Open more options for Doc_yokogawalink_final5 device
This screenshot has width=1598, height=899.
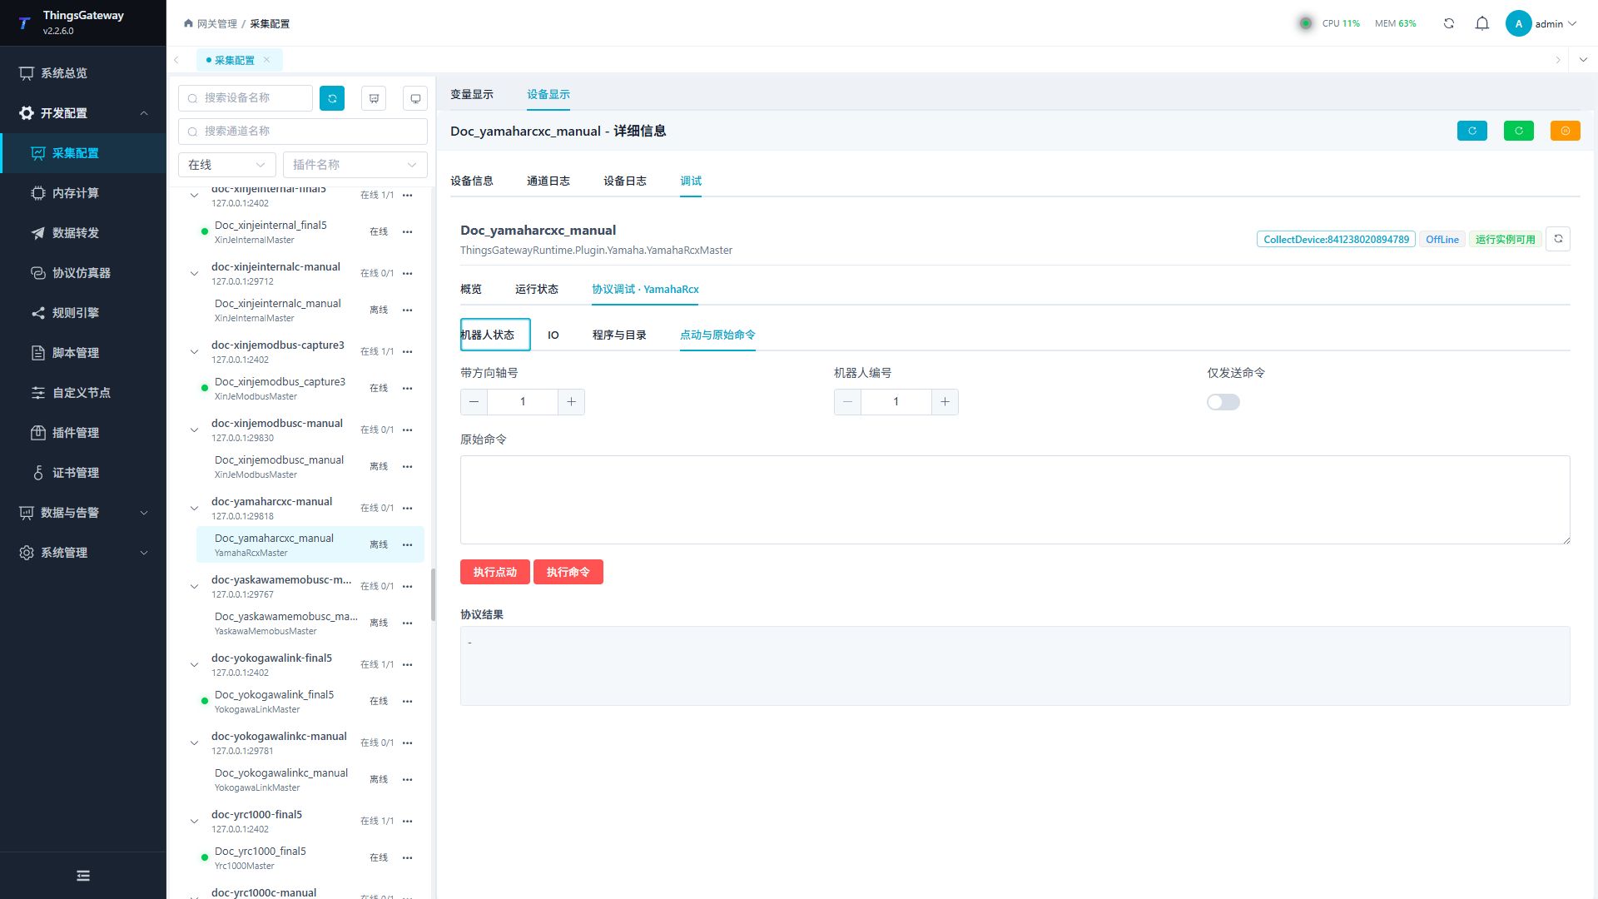(x=407, y=701)
